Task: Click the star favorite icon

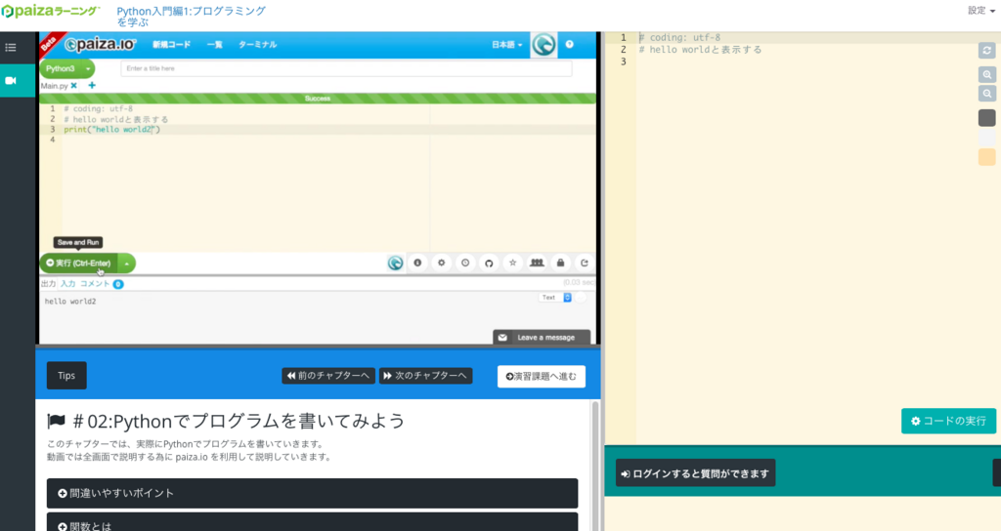Action: coord(512,263)
